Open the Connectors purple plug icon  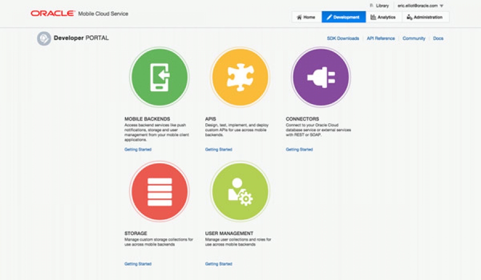point(321,77)
